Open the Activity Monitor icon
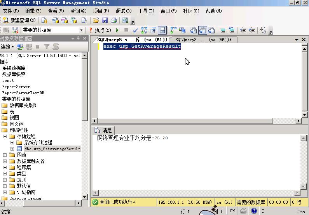This screenshot has height=215, width=309. (x=125, y=20)
